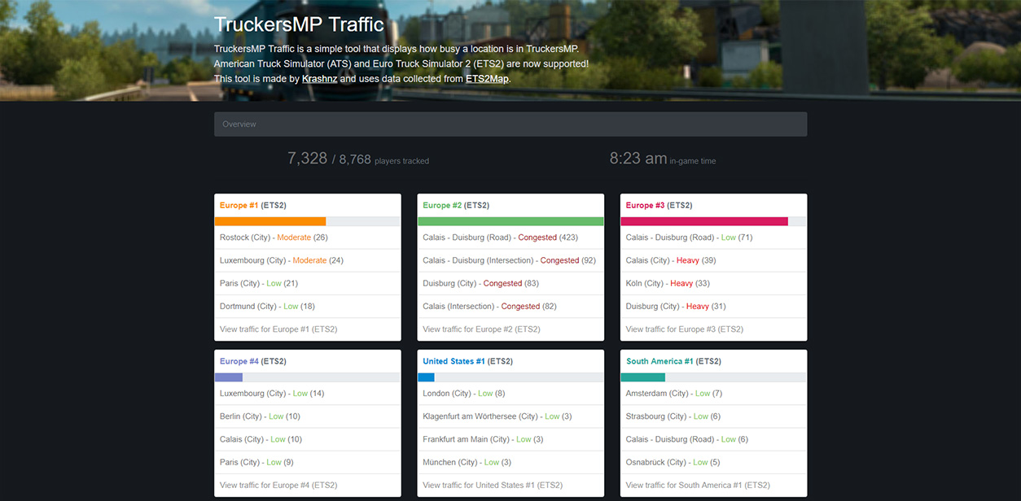Select Berlin (City) Low (10) row

click(308, 416)
